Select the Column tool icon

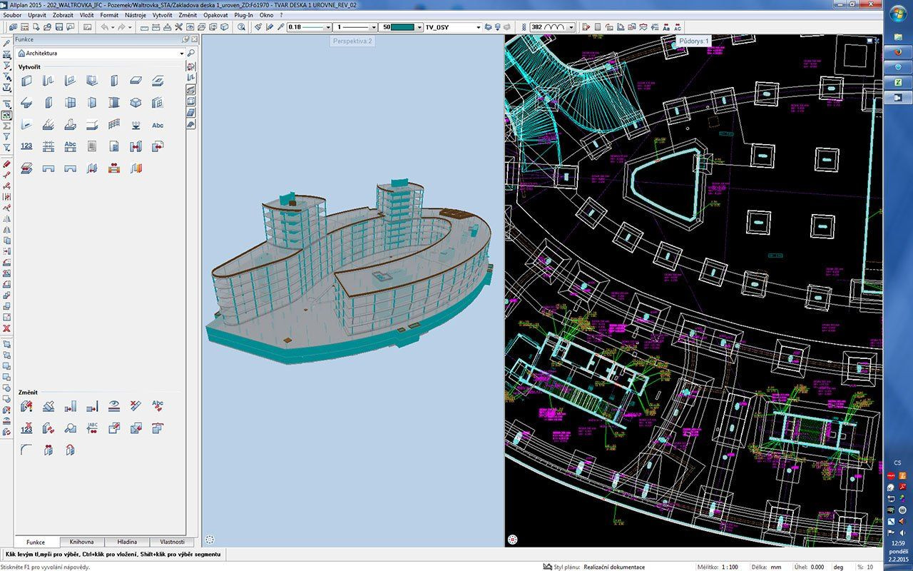114,81
